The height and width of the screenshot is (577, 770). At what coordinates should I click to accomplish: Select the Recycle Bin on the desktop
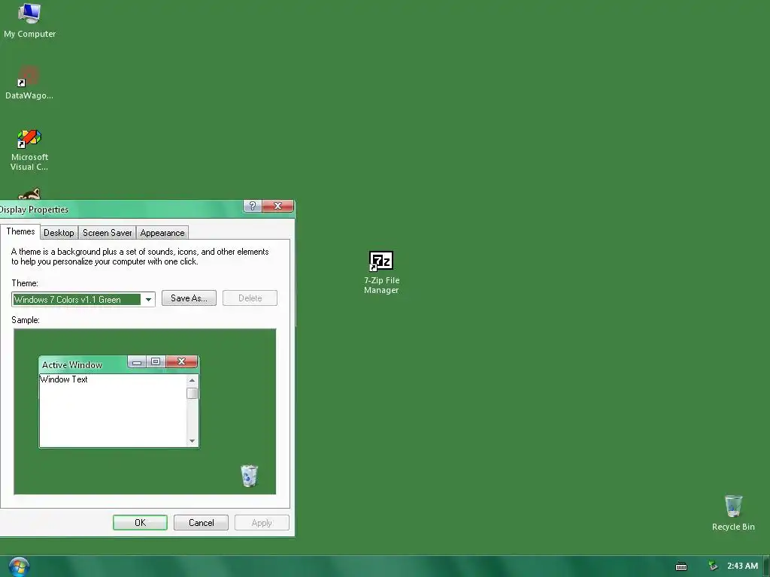[x=733, y=512]
